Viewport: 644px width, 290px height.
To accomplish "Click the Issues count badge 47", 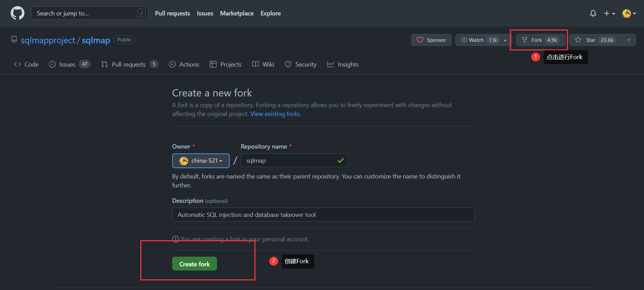I will [85, 64].
